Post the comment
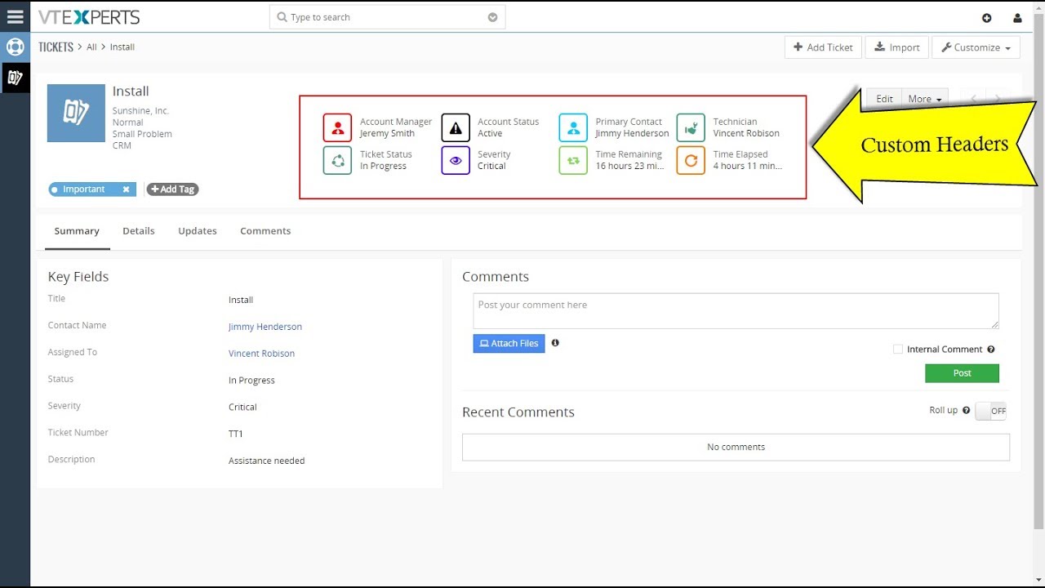1045x588 pixels. pos(962,373)
